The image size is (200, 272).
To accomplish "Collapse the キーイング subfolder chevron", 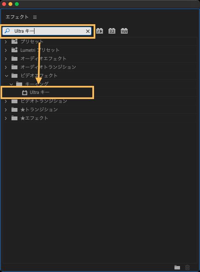I will pos(11,84).
